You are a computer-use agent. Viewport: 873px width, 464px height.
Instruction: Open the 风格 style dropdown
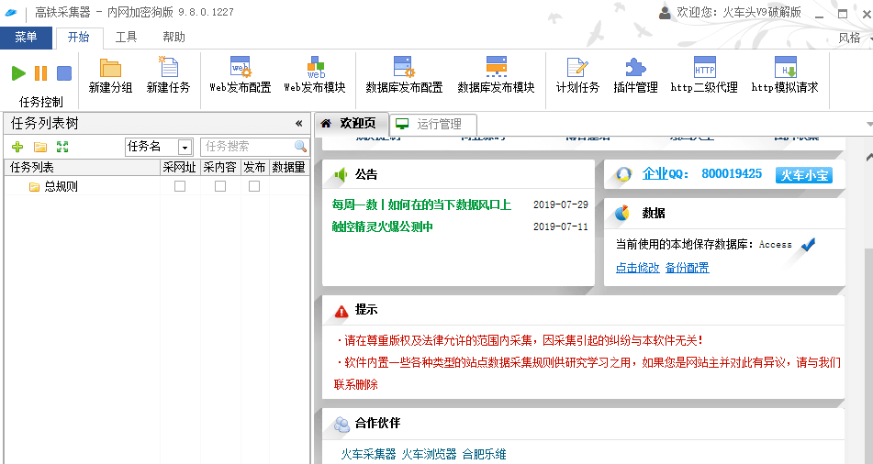click(854, 38)
